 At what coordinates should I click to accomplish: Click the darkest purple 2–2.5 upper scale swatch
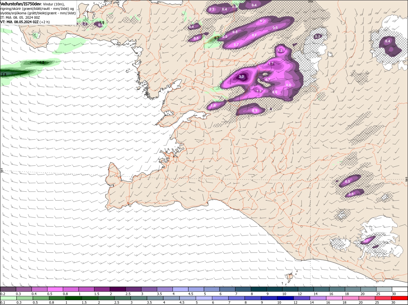pyautogui.click(x=118, y=289)
